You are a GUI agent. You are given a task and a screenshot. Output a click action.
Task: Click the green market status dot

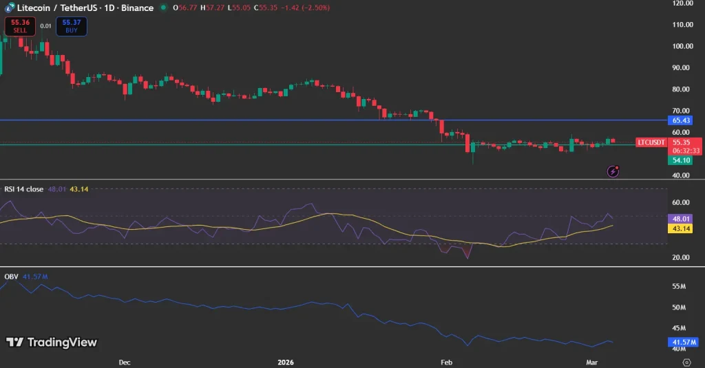click(164, 8)
